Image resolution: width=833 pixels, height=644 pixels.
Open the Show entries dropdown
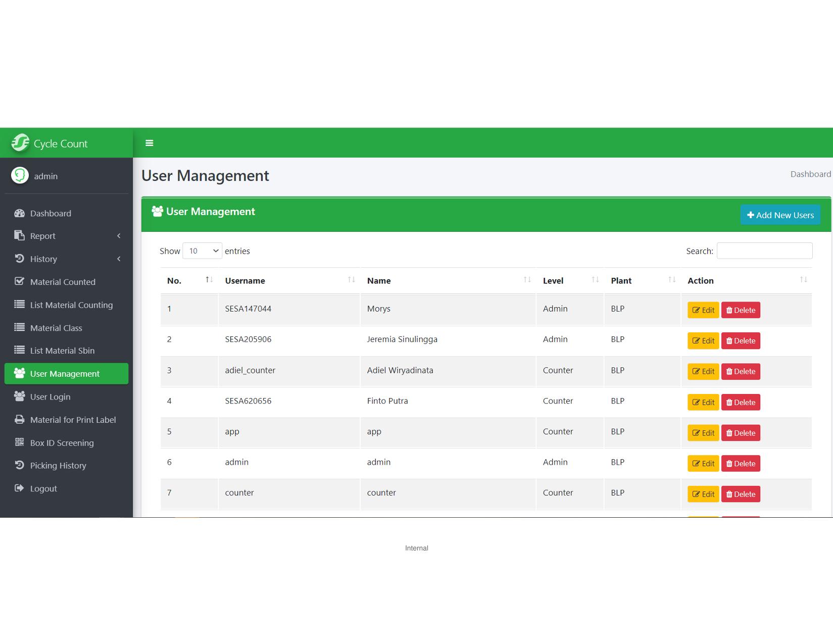click(x=202, y=251)
